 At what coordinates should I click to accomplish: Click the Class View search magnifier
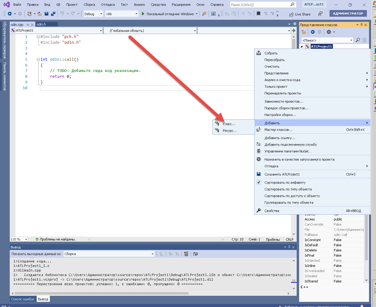pyautogui.click(x=358, y=40)
